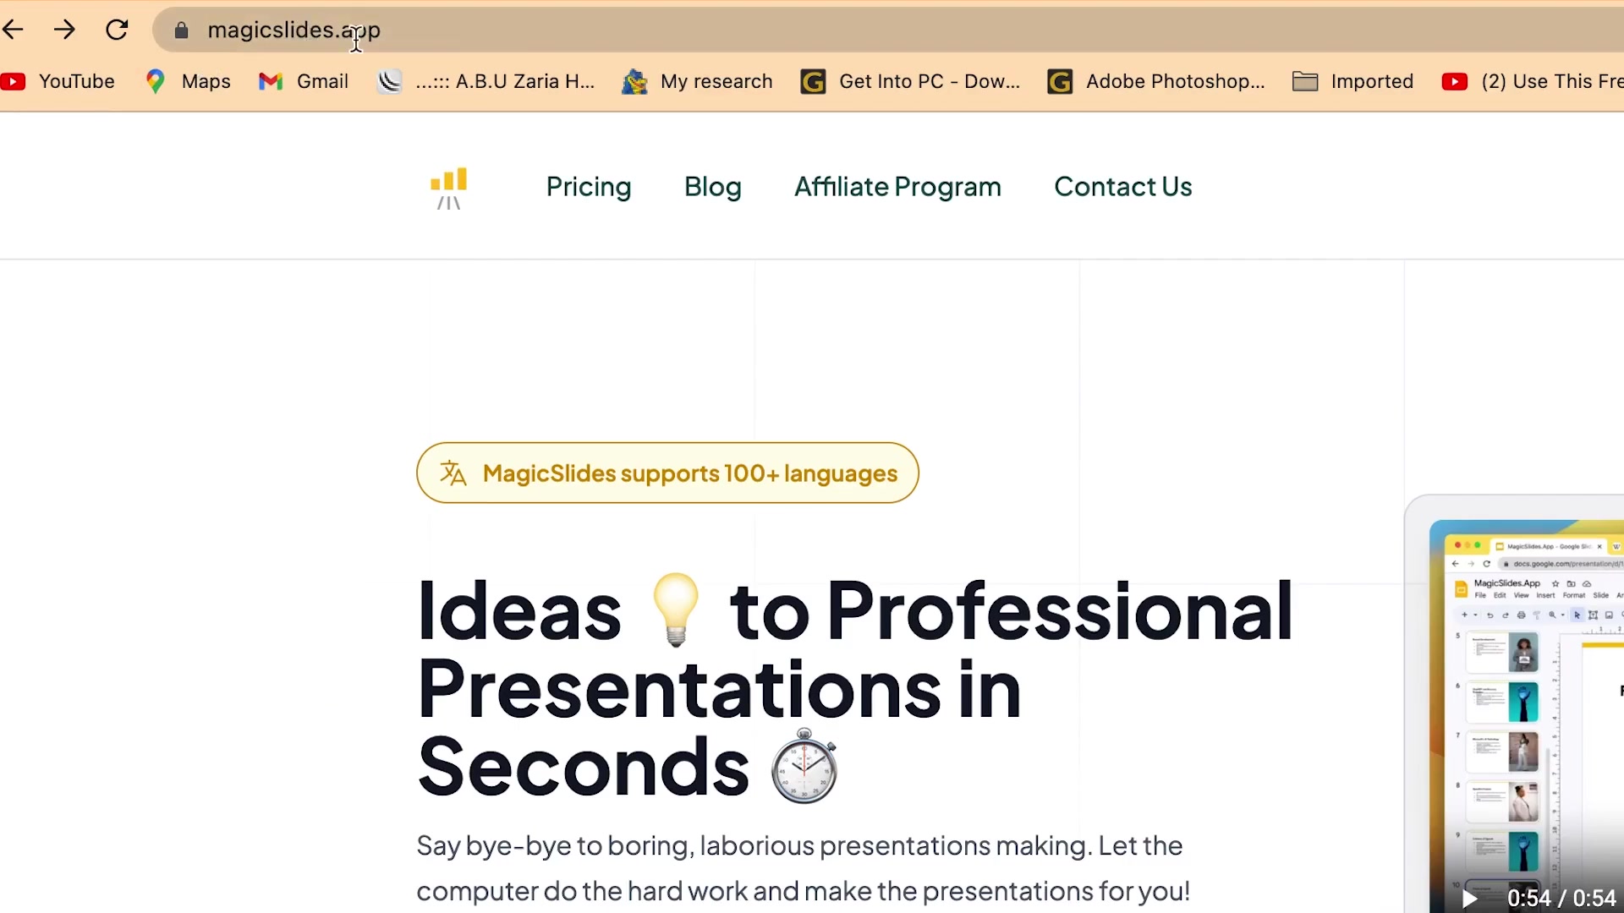Go back with the browser back arrow

click(13, 30)
